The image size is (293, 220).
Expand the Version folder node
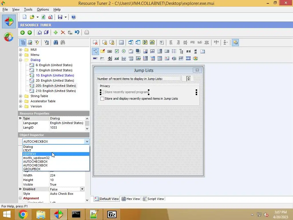click(21, 107)
